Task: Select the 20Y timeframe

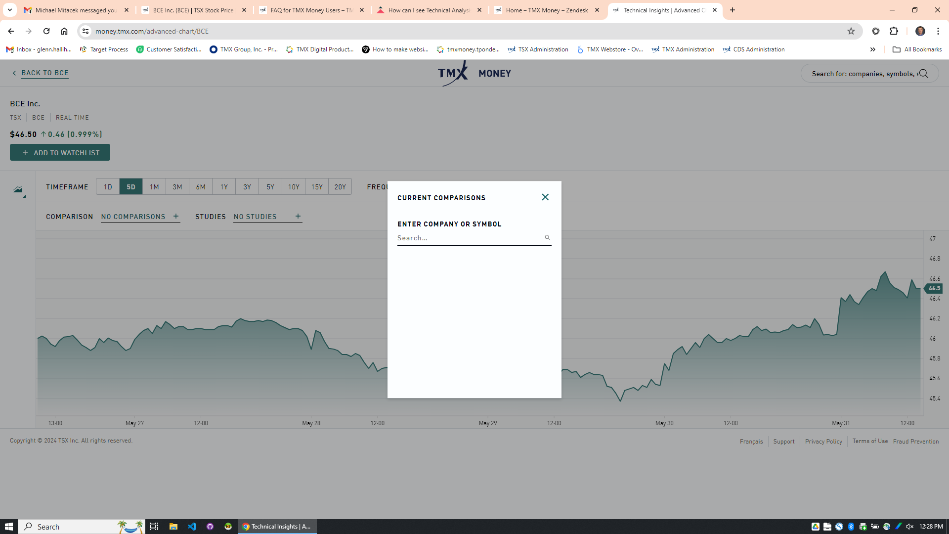Action: click(340, 187)
